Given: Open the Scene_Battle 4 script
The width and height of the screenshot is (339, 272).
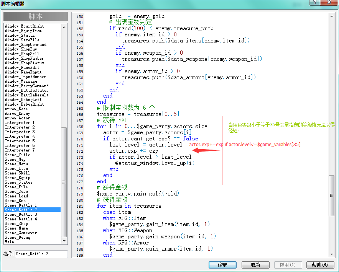Looking at the screenshot, I should tap(21, 219).
